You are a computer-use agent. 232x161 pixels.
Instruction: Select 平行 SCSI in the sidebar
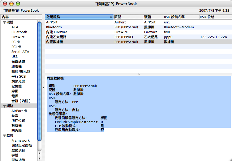19,76
